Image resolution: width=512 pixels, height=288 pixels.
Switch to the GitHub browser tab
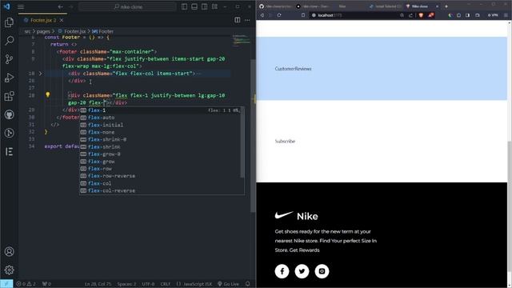(x=276, y=6)
